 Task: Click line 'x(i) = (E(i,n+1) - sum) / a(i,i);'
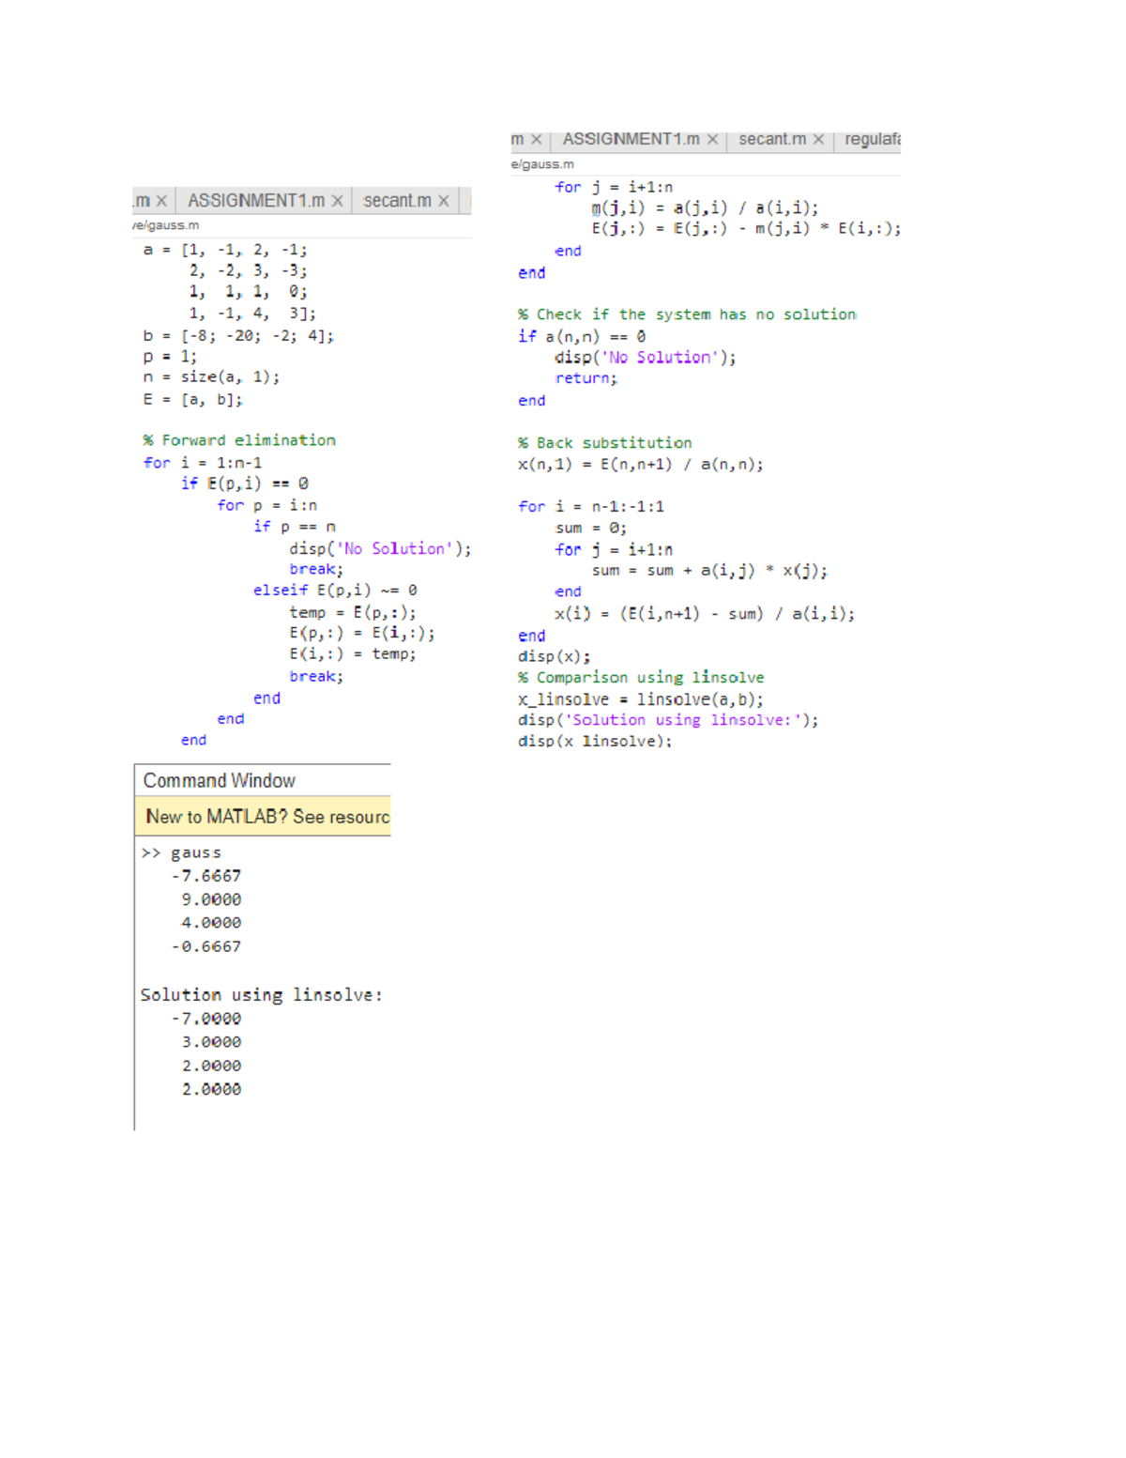pos(705,614)
